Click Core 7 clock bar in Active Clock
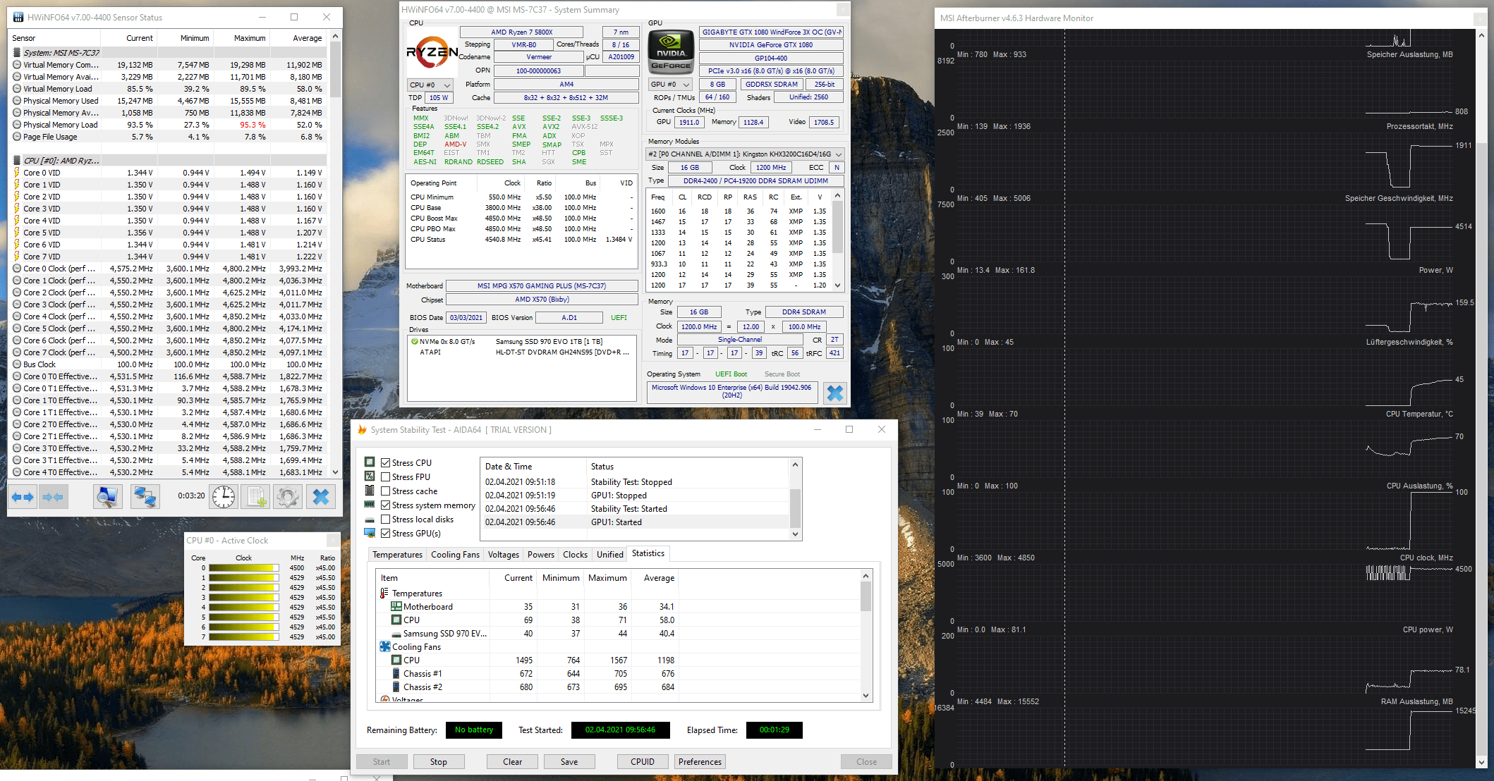The width and height of the screenshot is (1494, 781). 244,637
